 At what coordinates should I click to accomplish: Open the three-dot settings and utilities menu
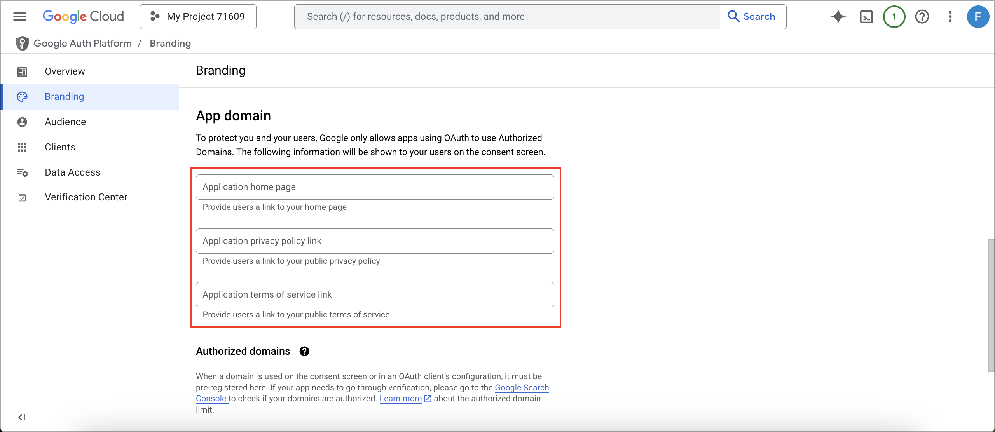tap(950, 17)
